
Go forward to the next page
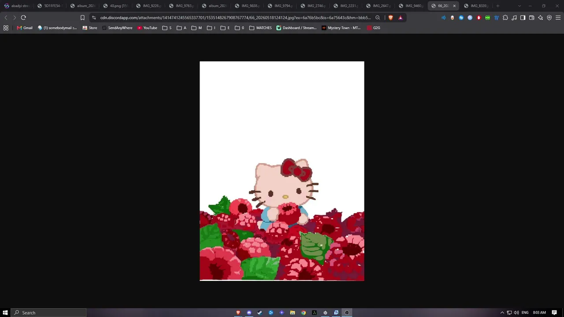[15, 18]
